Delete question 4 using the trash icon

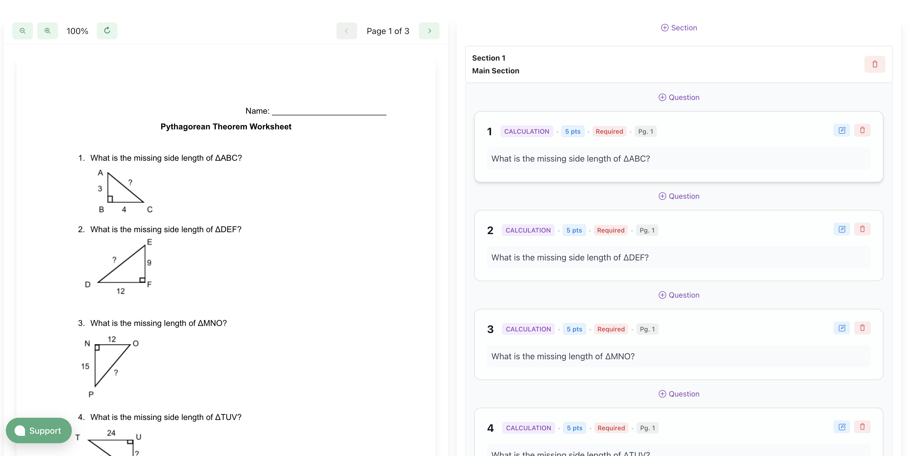pyautogui.click(x=862, y=427)
